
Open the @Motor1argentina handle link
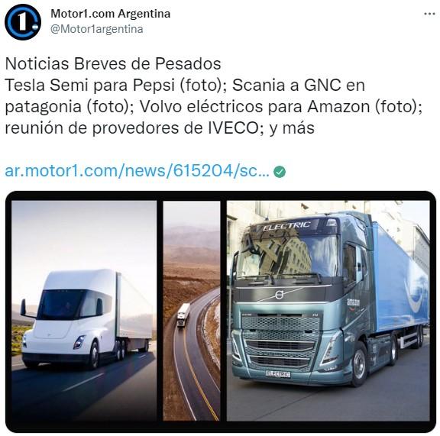(x=97, y=29)
